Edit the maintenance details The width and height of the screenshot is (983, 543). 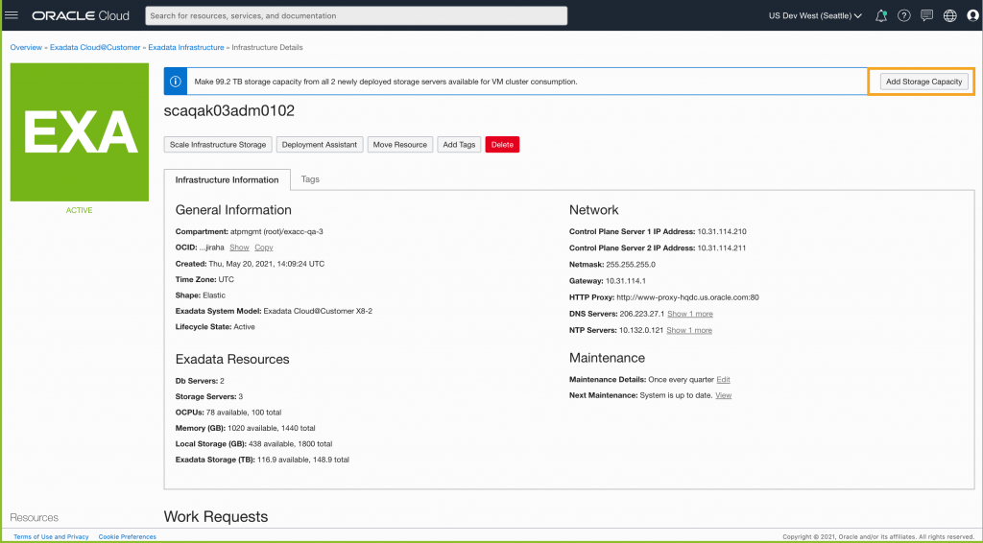tap(724, 380)
